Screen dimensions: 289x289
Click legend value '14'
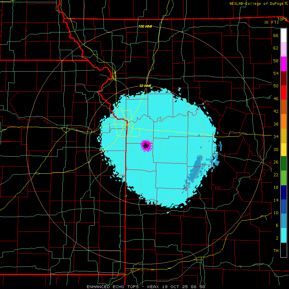coord(276,200)
